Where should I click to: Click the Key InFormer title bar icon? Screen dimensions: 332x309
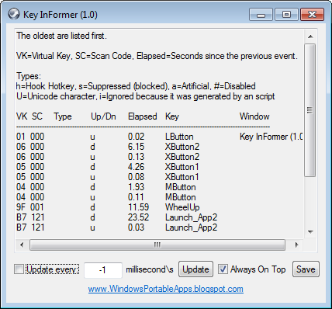coord(13,14)
